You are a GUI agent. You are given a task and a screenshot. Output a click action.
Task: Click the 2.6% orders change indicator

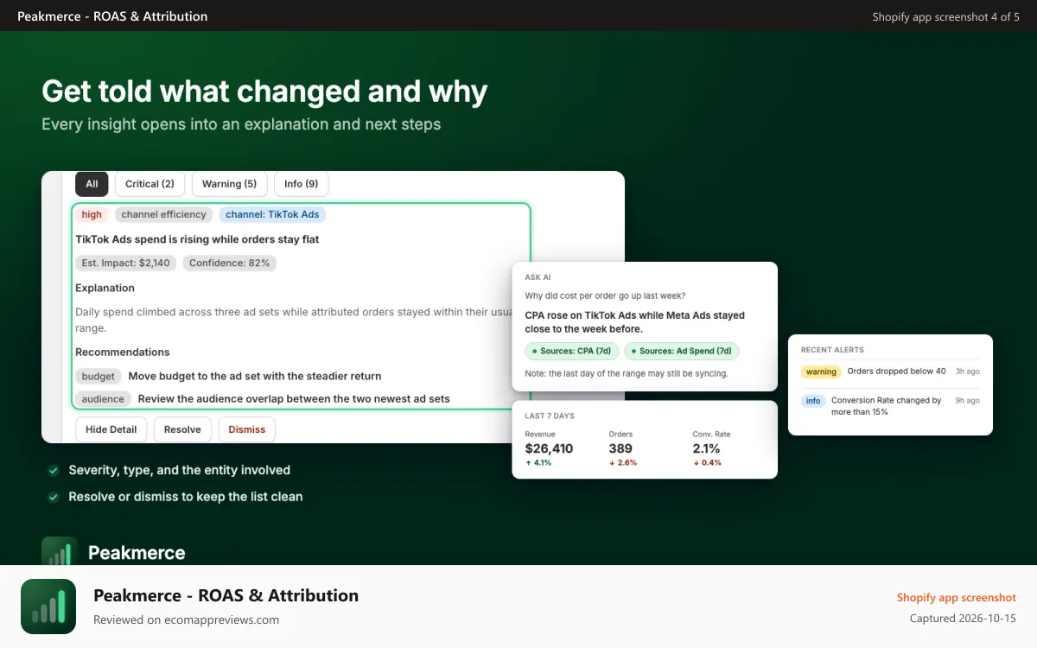coord(622,463)
